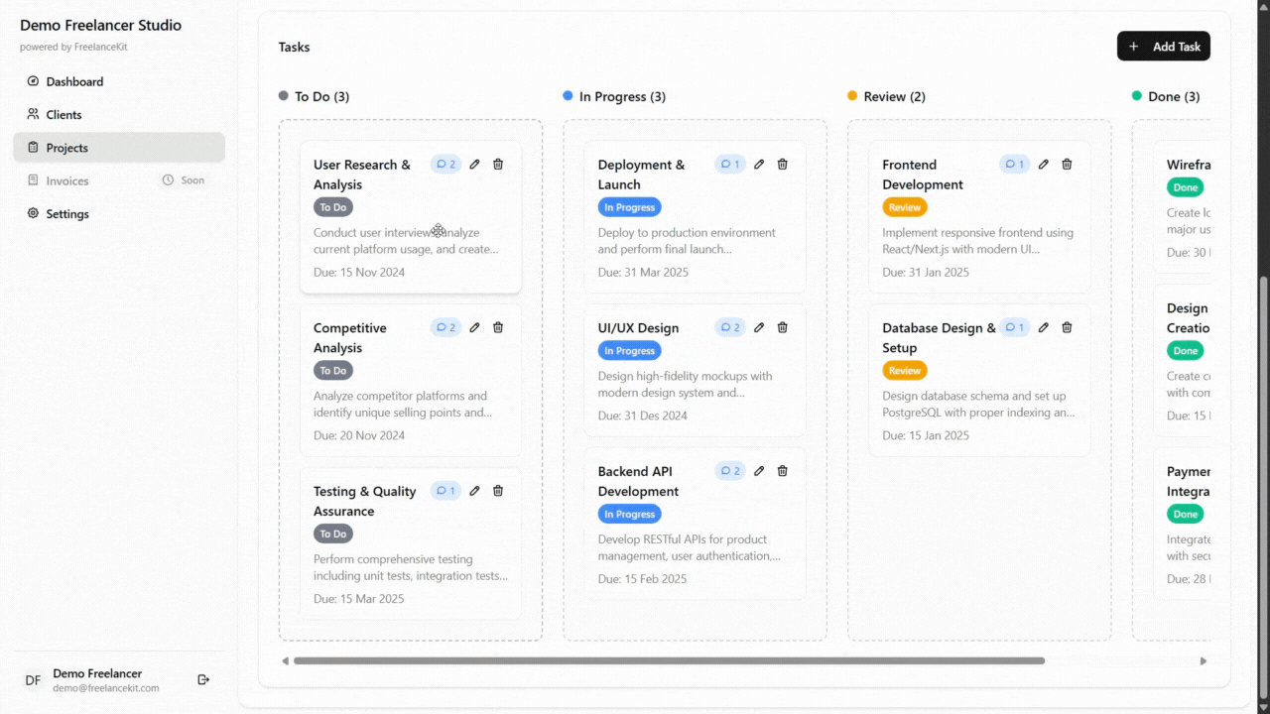Delete the Deployment & Launch task

point(782,164)
